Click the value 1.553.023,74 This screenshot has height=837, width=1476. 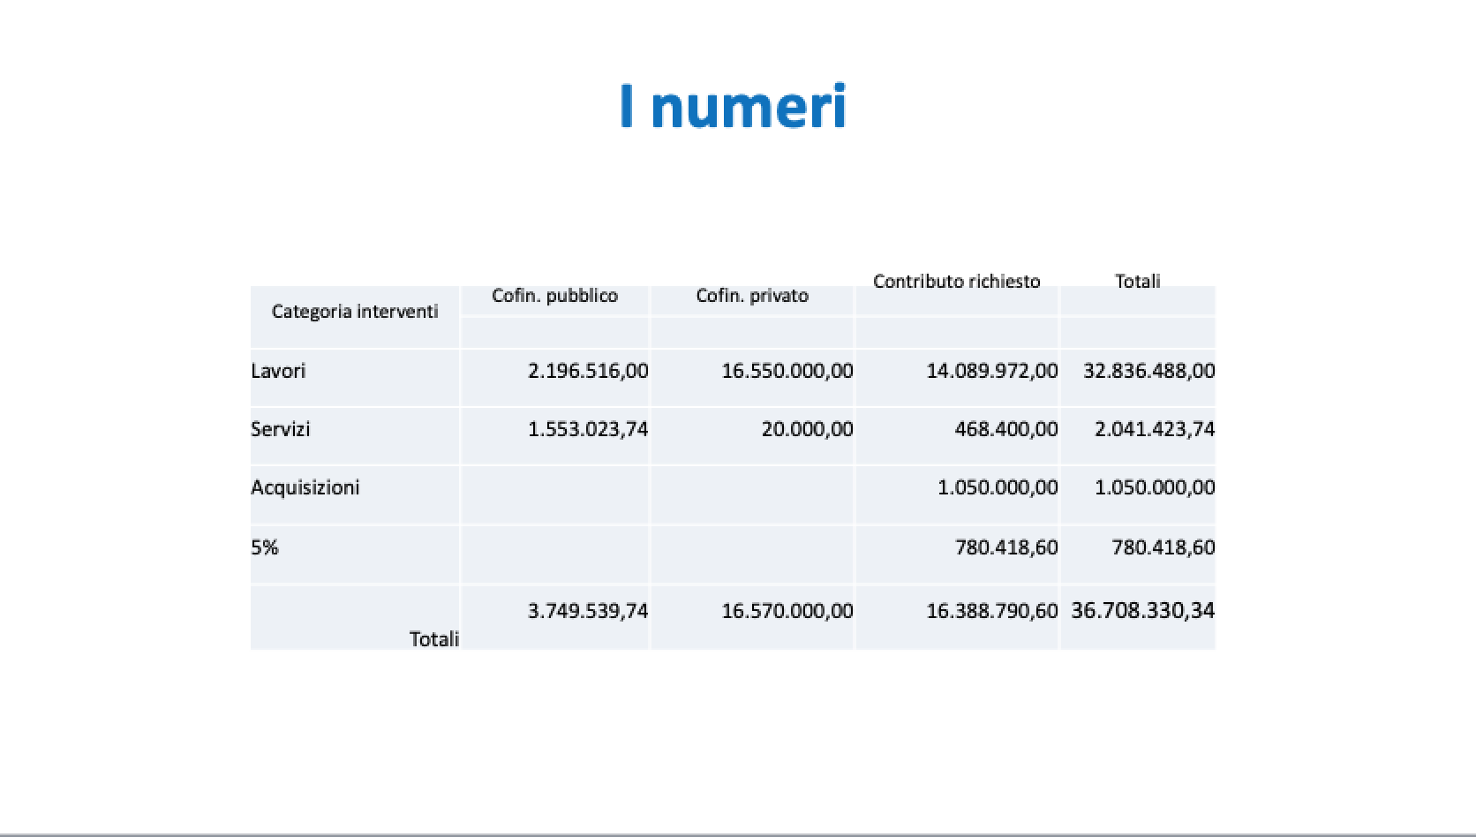[588, 429]
